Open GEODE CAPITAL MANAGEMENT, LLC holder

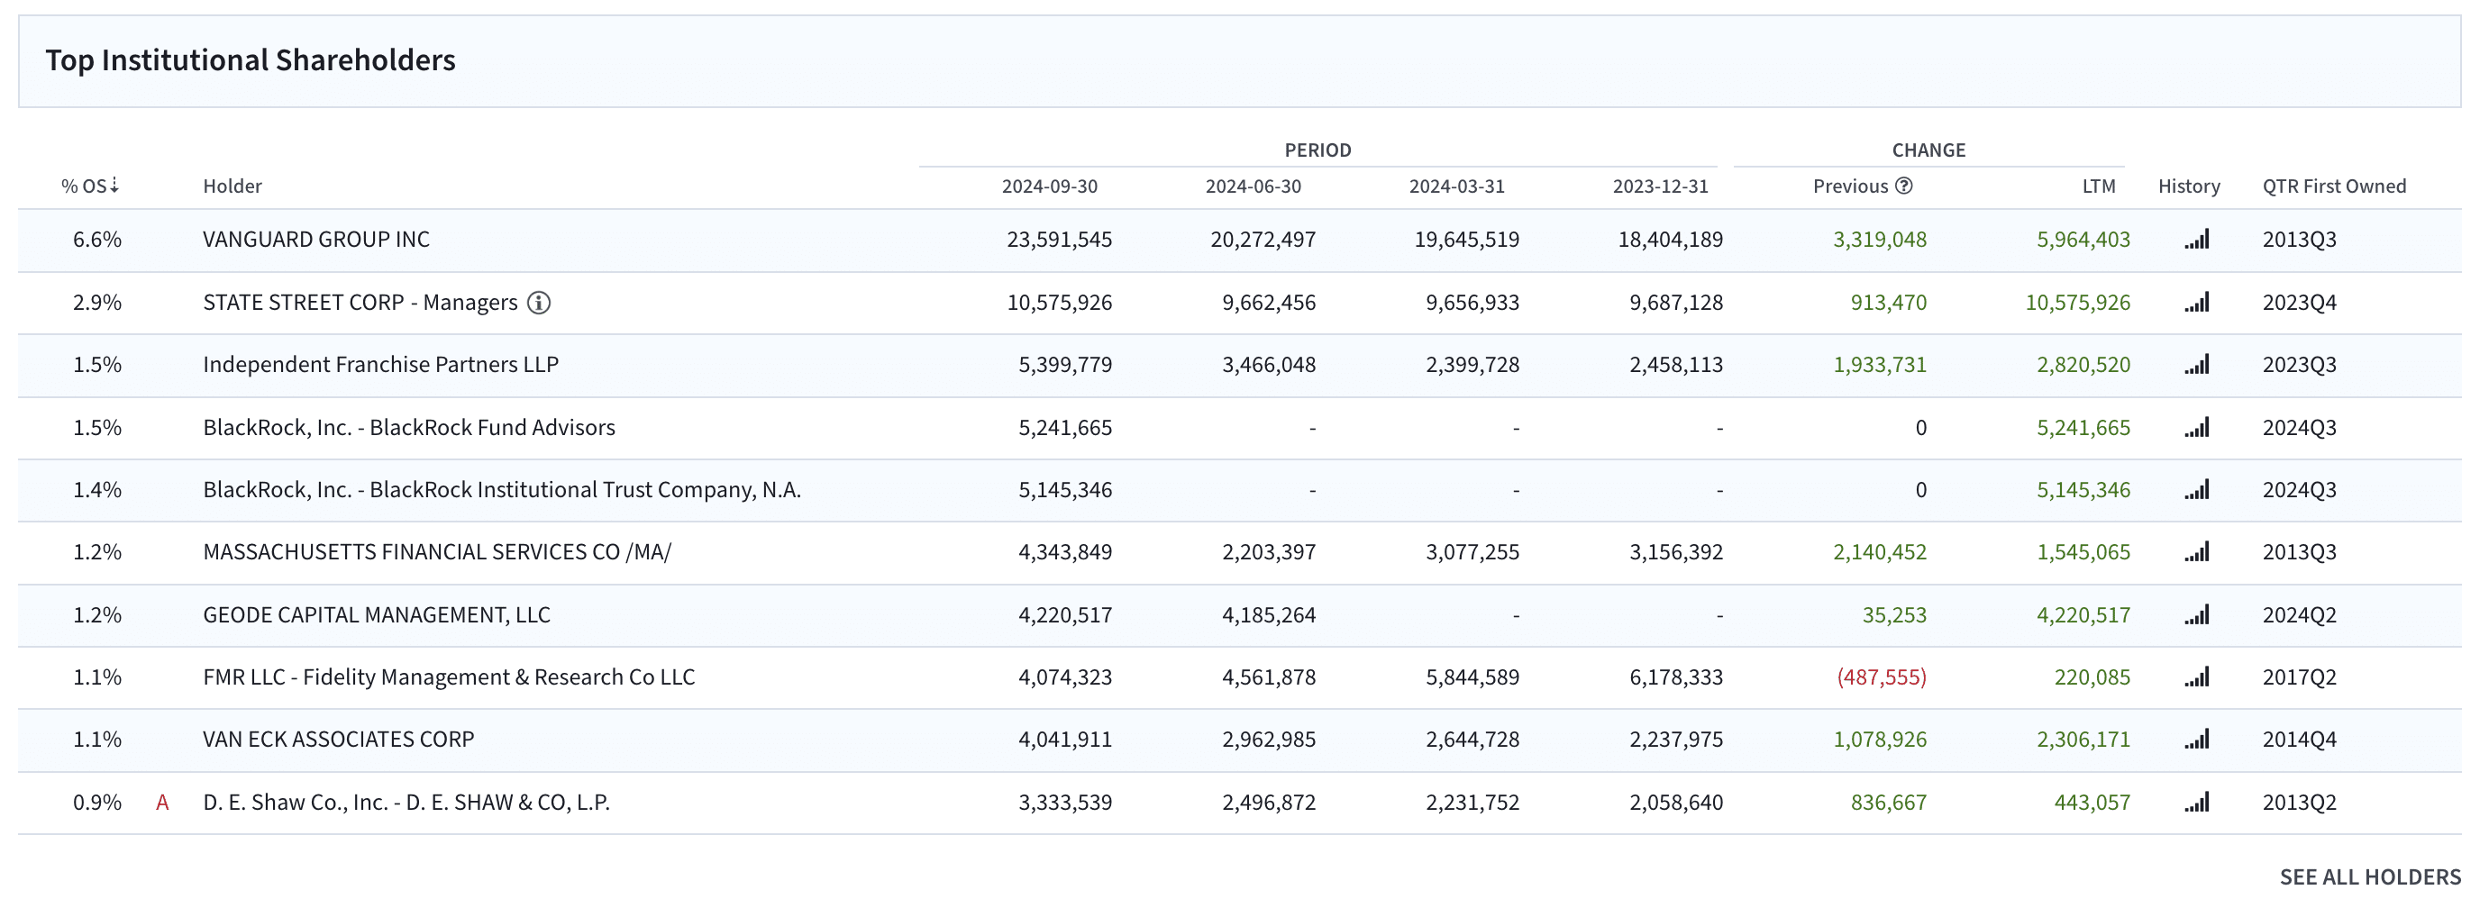377,615
